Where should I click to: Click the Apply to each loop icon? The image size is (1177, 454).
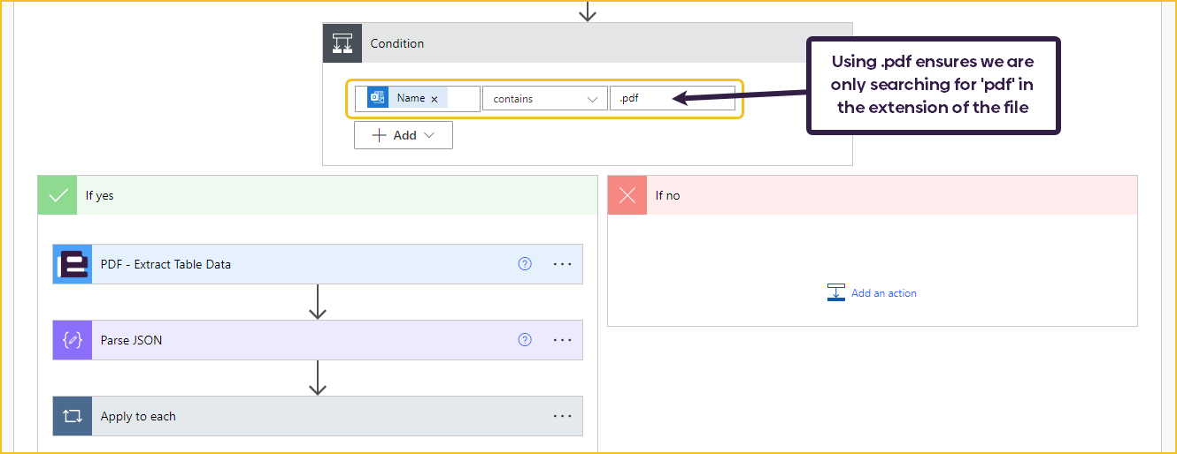pyautogui.click(x=72, y=416)
